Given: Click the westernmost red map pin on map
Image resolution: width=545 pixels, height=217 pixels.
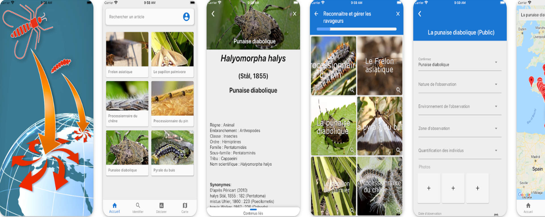Looking at the screenshot, I should coord(531,81).
